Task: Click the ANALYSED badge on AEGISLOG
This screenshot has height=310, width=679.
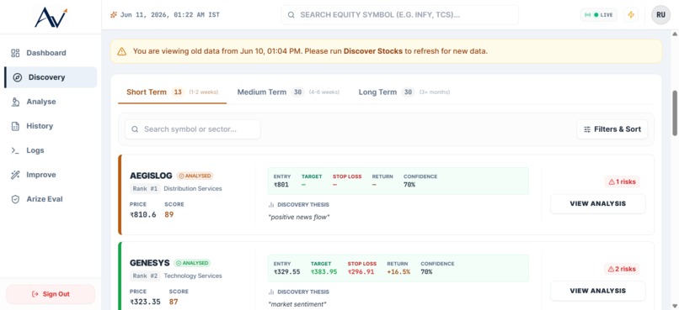Action: pos(195,176)
